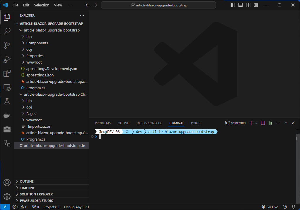Toggle the secondary side bar
300x210 pixels.
pos(248,5)
